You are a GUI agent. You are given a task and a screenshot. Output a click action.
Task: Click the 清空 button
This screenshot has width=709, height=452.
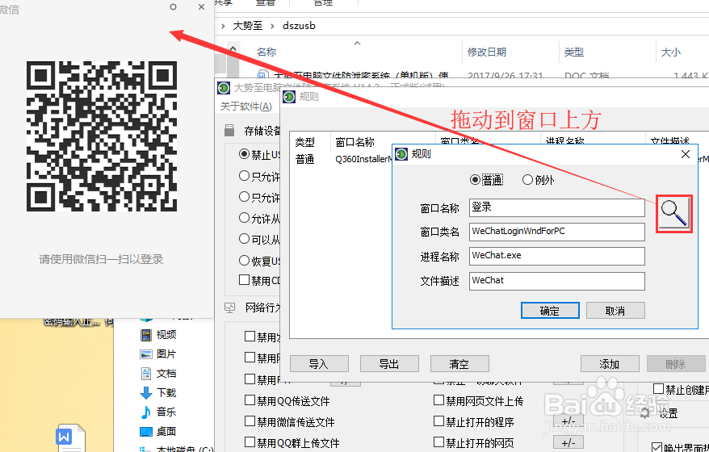[459, 364]
